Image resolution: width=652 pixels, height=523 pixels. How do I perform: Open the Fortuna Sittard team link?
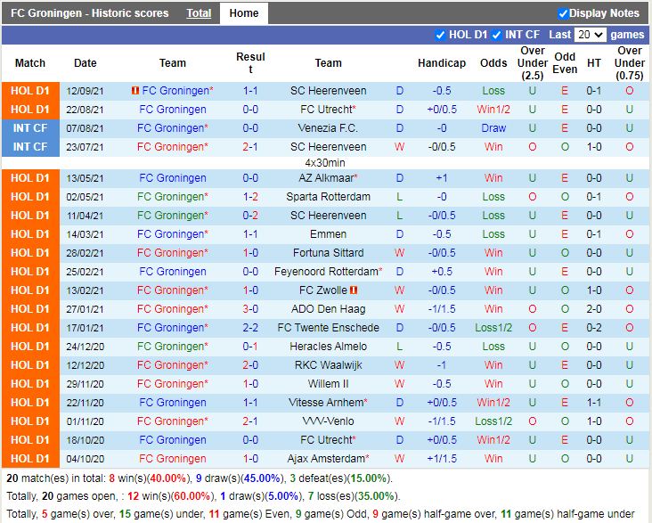(328, 253)
